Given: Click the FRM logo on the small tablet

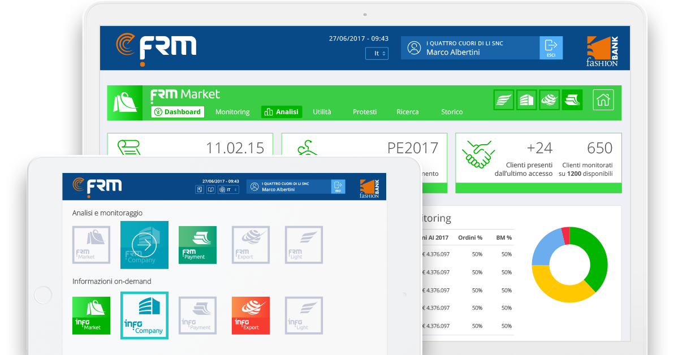Looking at the screenshot, I should click(97, 187).
